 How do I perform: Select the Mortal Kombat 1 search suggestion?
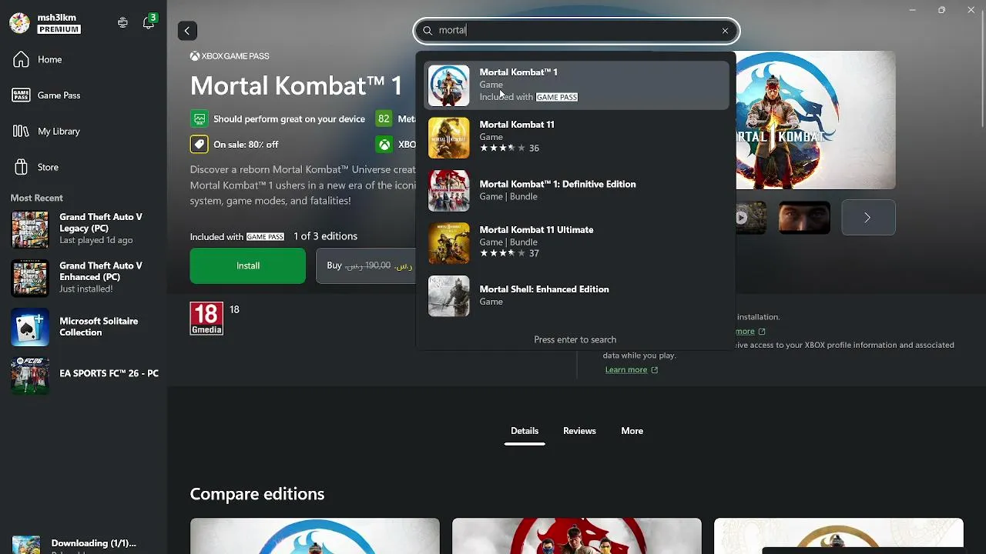tap(576, 85)
